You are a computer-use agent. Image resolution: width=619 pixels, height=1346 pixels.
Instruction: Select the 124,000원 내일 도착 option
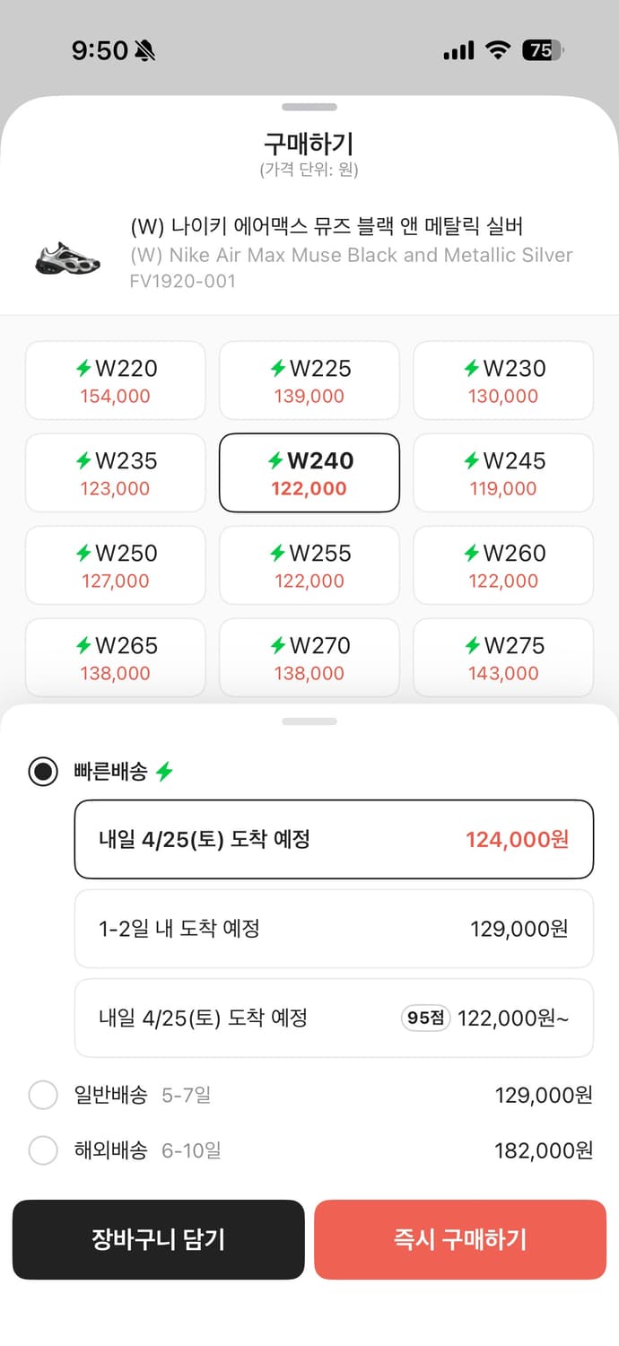click(x=334, y=839)
